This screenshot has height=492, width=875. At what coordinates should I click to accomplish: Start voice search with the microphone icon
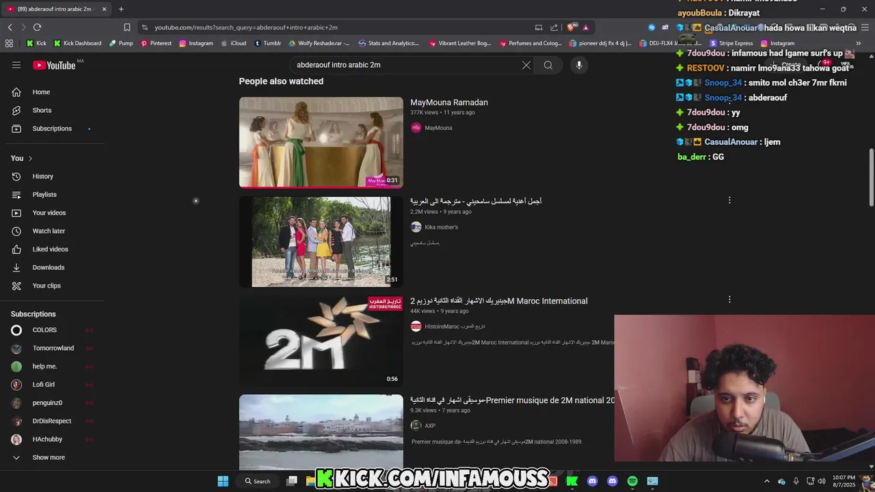pos(579,65)
